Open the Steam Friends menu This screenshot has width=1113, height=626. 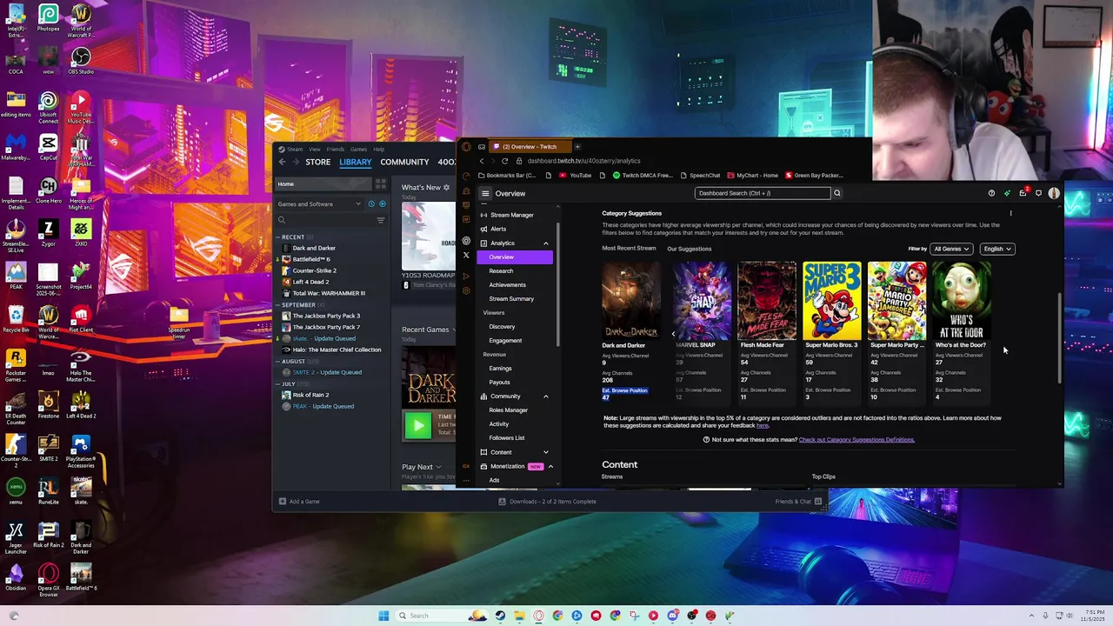(335, 149)
